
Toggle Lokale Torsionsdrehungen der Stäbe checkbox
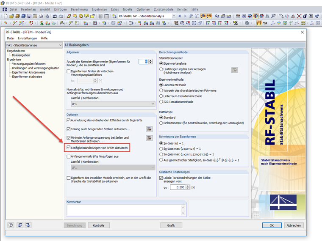161,178
